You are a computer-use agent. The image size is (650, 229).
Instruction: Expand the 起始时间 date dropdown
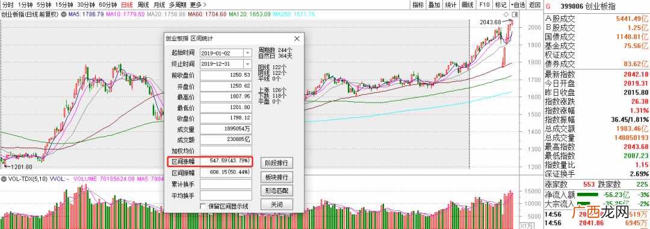pos(247,53)
